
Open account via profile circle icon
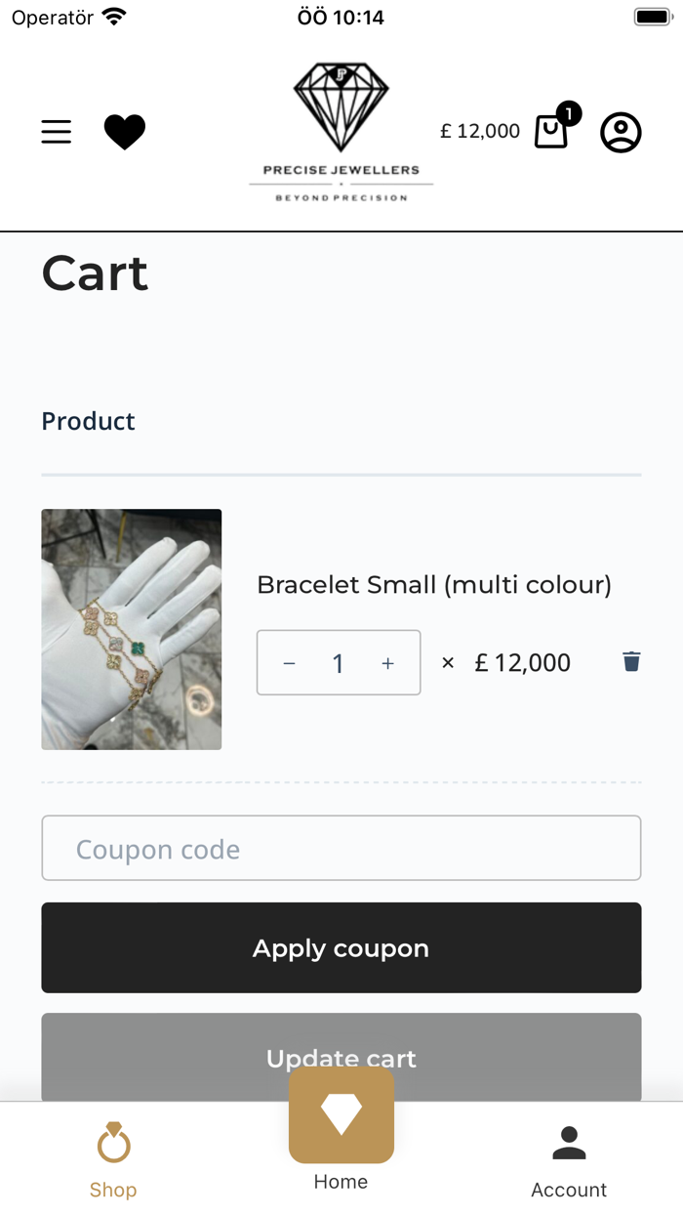pos(621,132)
